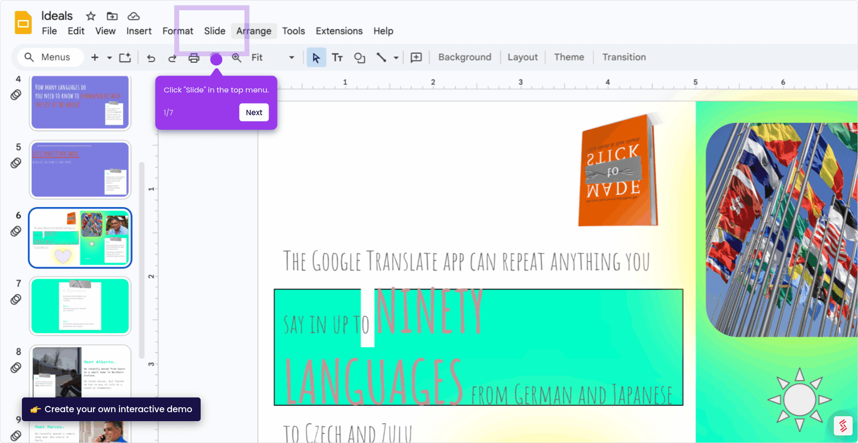Open the Format menu
Viewport: 858px width, 443px height.
178,31
